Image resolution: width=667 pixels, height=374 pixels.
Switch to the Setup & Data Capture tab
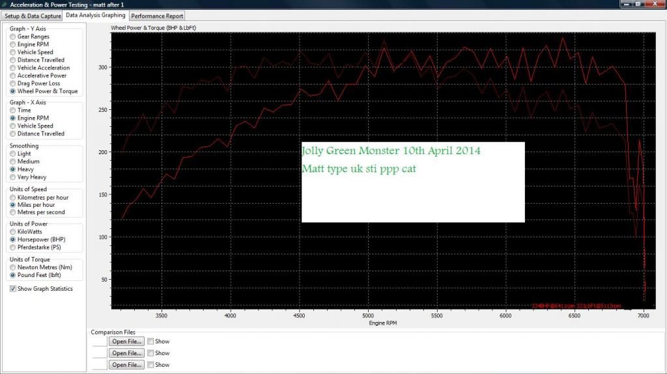click(x=33, y=16)
